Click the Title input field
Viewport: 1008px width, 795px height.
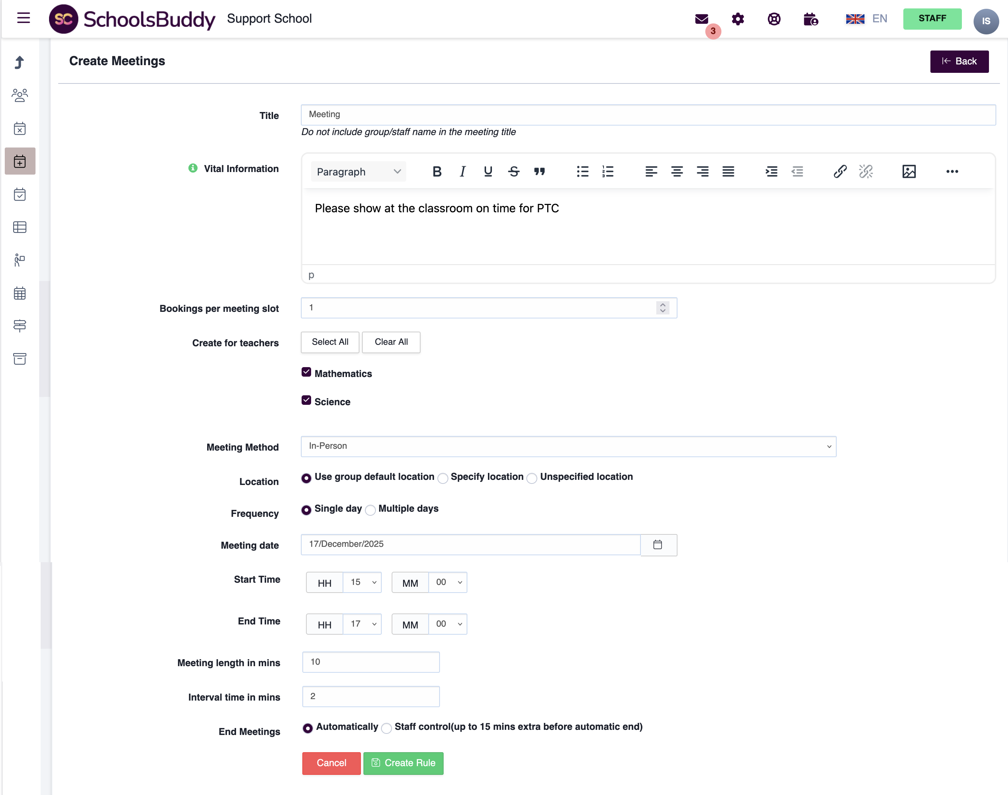[x=648, y=115]
